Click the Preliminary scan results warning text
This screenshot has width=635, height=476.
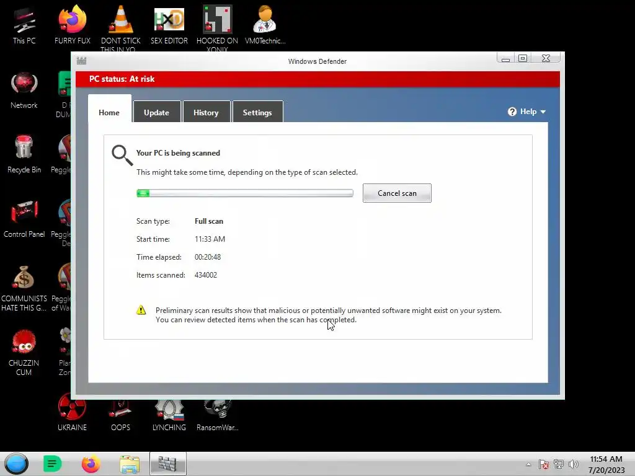(x=329, y=315)
